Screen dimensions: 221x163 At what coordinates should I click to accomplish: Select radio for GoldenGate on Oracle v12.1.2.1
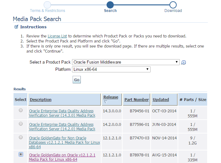pos(21,154)
